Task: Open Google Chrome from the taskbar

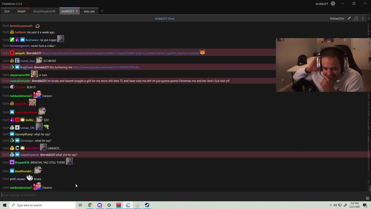Action: click(x=90, y=205)
